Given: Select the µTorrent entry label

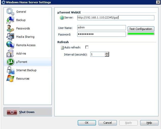Looking at the screenshot, I should pos(22,62).
